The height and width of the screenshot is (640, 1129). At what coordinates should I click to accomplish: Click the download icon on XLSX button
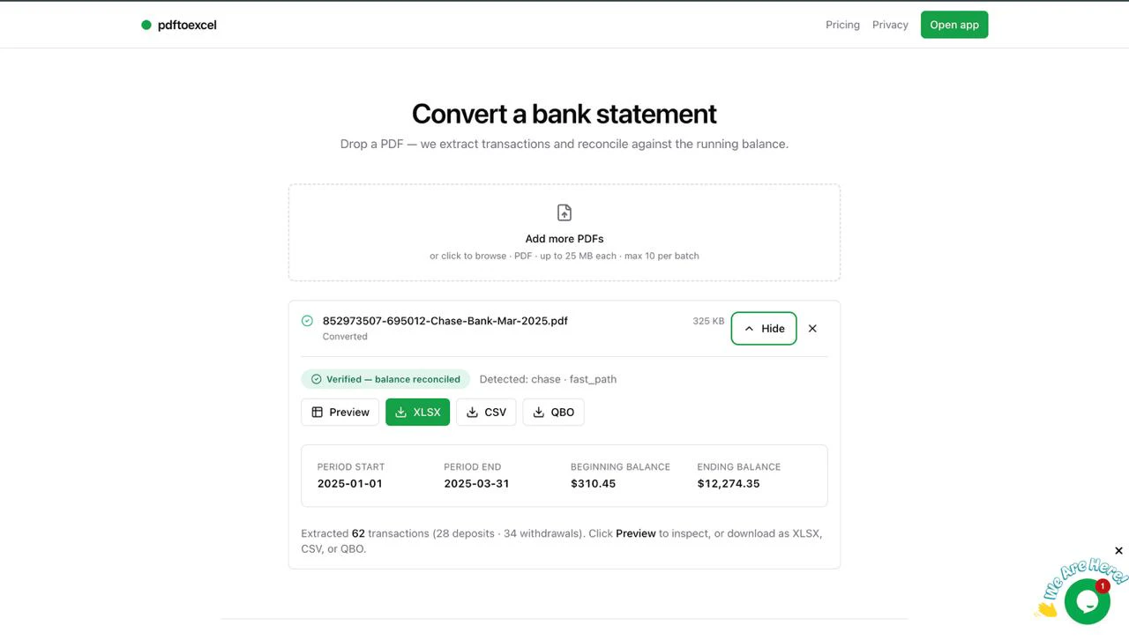[400, 412]
